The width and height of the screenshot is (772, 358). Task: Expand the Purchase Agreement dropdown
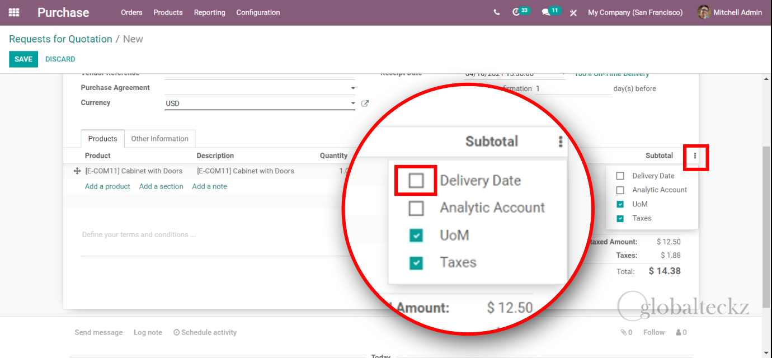tap(352, 88)
